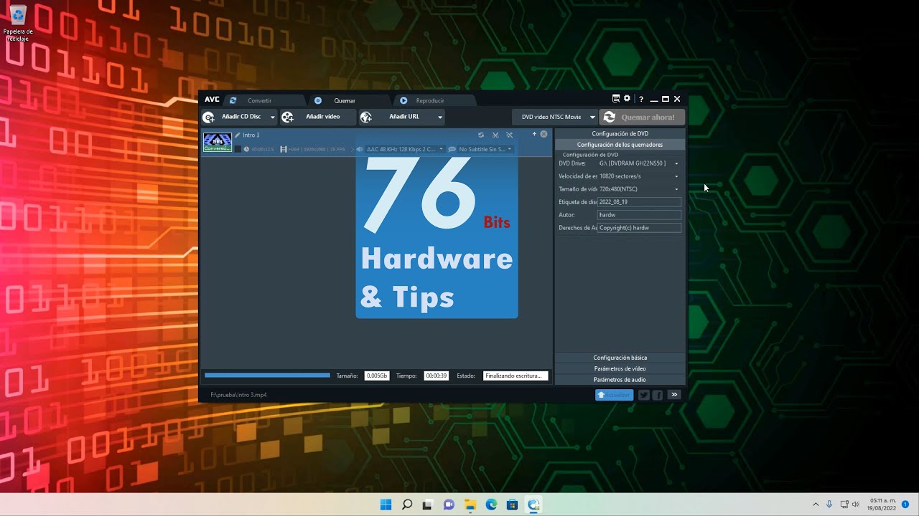Open the help question mark icon

[x=641, y=100]
